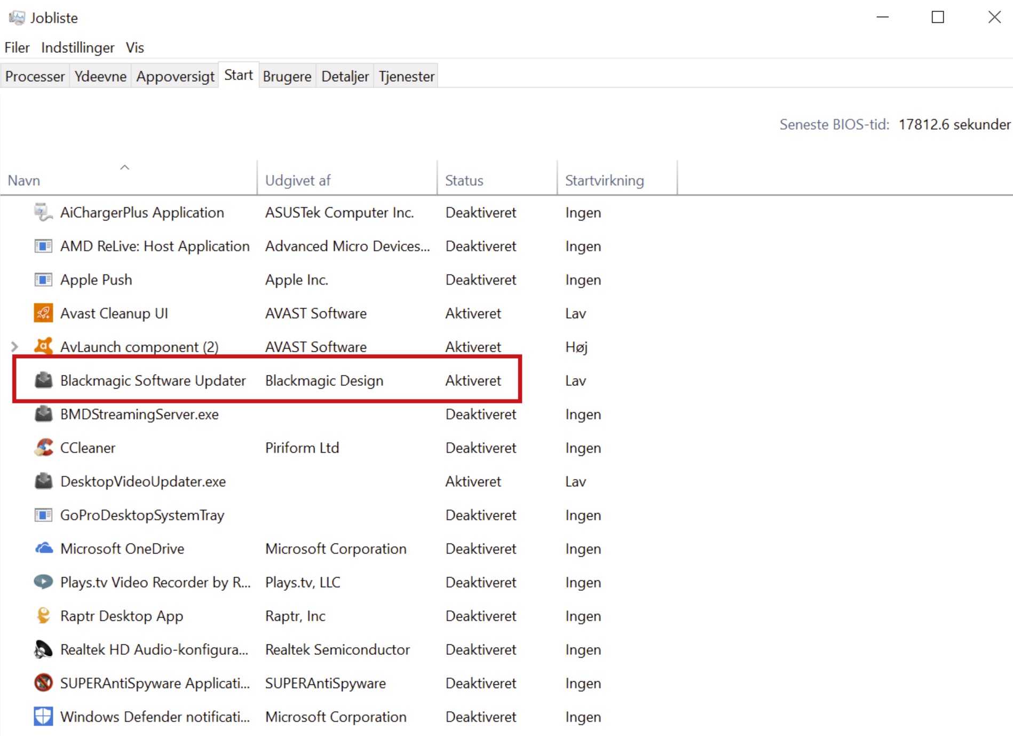Switch to the Processer tab
1013x736 pixels.
coord(35,76)
